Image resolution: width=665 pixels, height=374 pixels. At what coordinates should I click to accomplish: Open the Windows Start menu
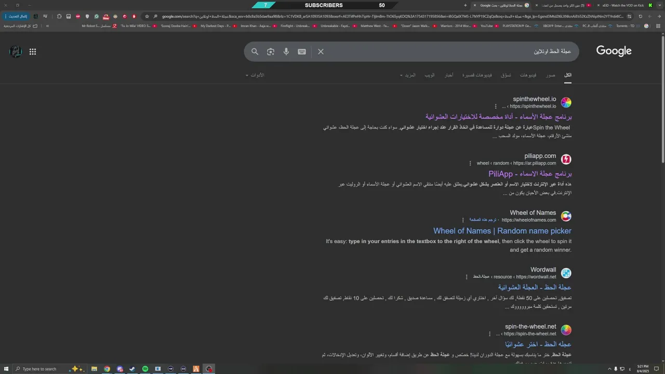click(x=6, y=369)
